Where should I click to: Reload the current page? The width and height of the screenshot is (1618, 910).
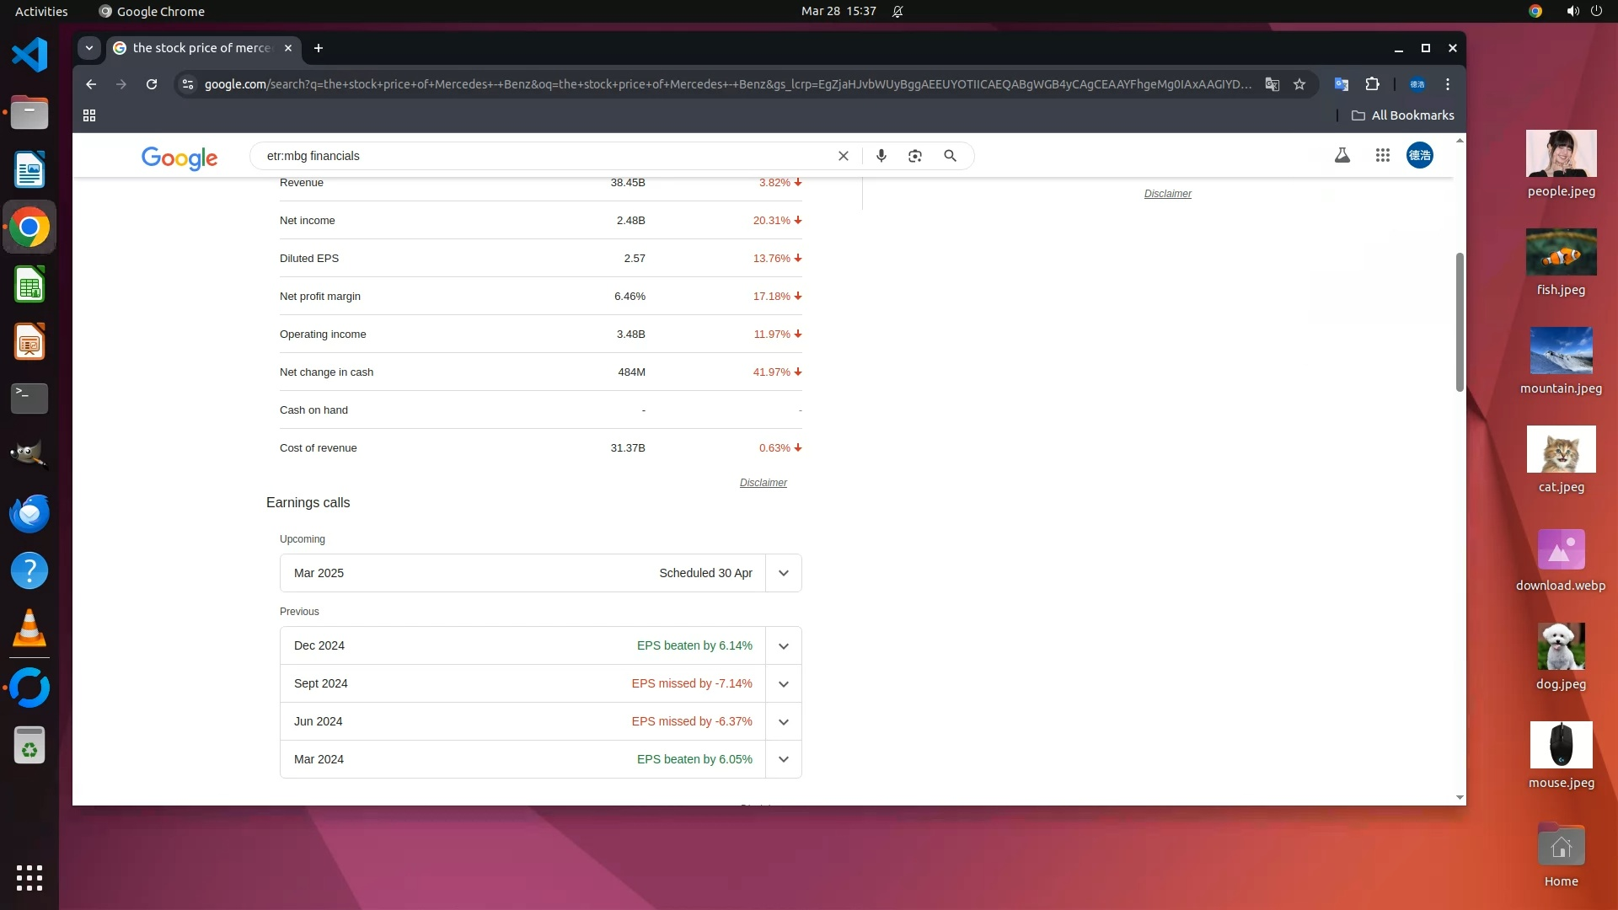click(152, 84)
